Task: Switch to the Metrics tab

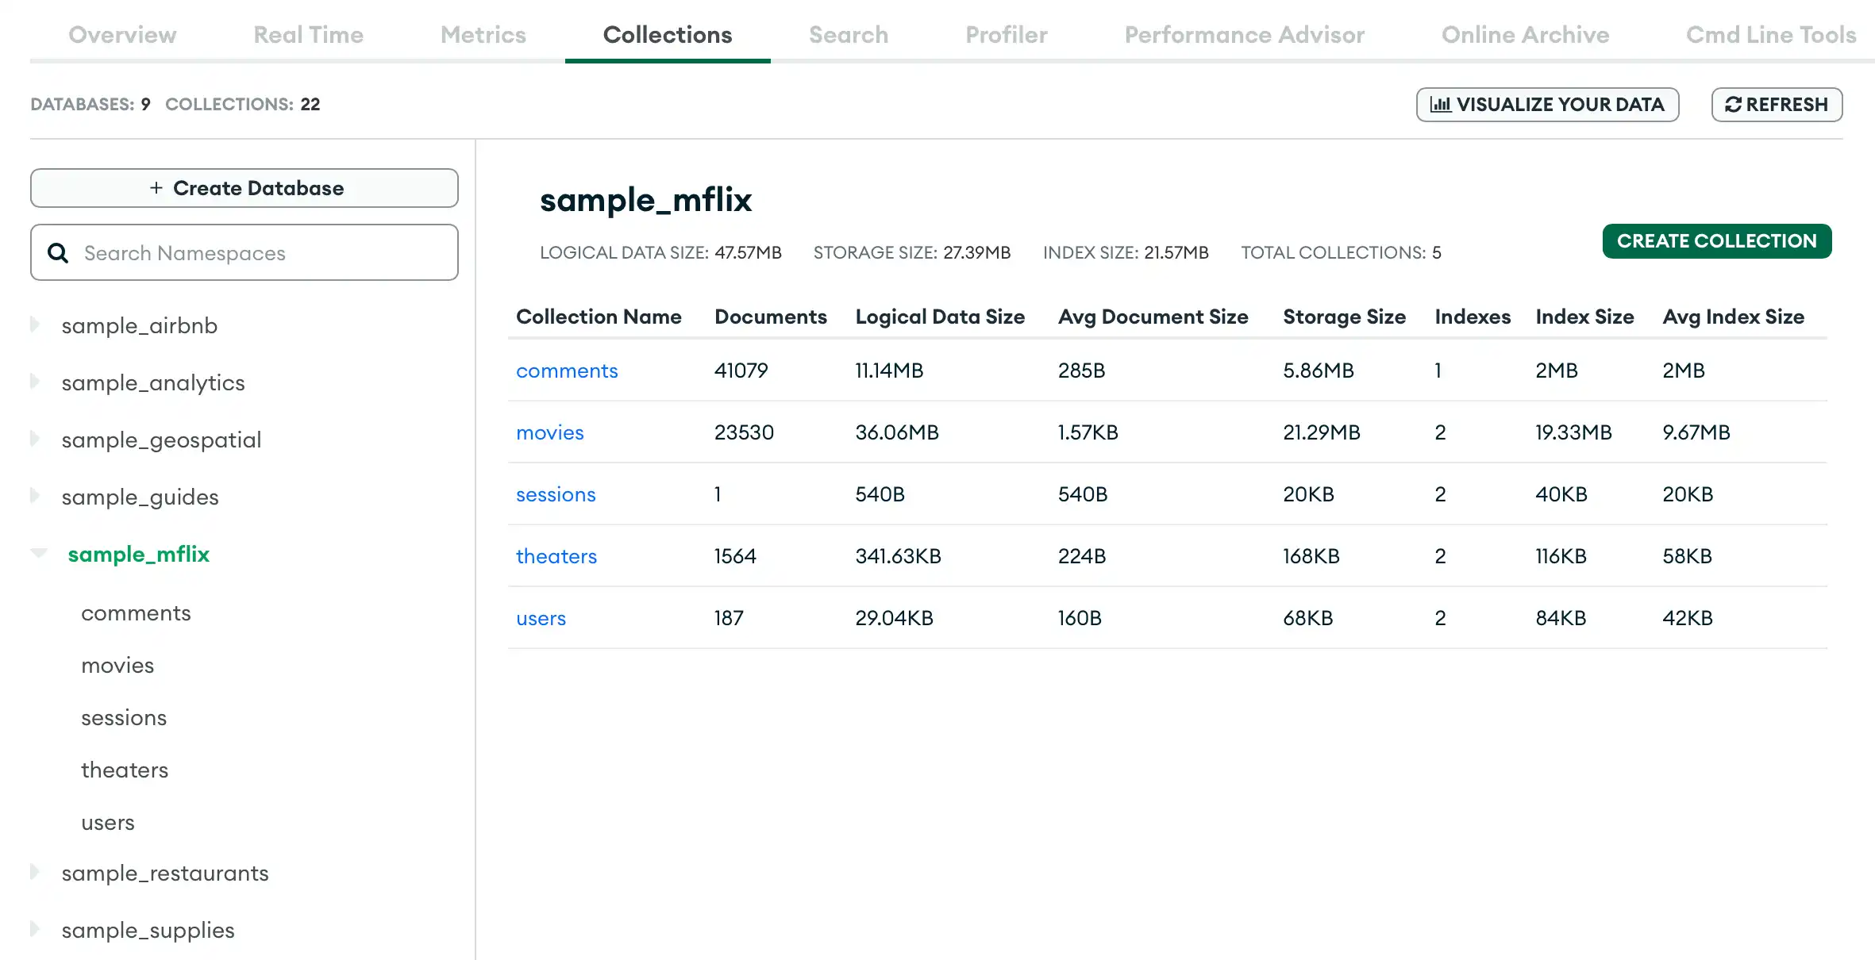Action: click(483, 34)
